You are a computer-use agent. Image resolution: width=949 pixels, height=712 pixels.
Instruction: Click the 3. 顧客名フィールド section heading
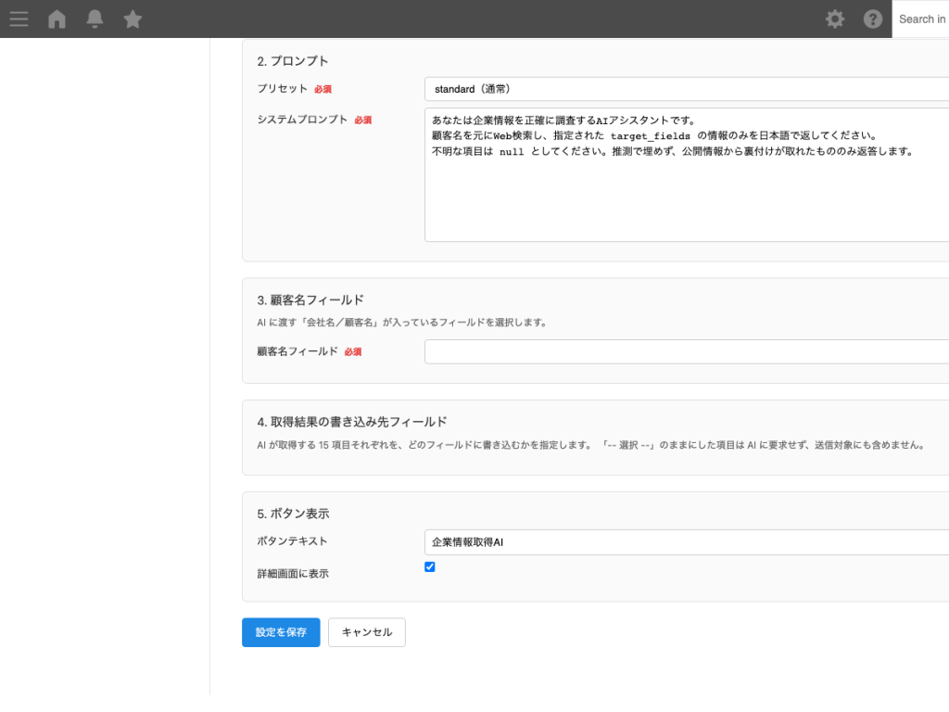(x=311, y=299)
